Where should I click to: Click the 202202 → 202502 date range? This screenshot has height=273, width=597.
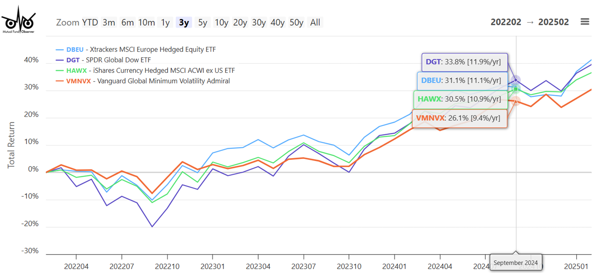529,22
